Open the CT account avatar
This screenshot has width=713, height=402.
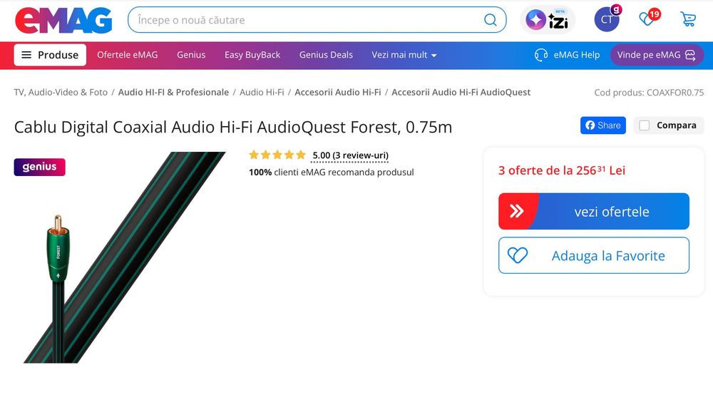(607, 19)
